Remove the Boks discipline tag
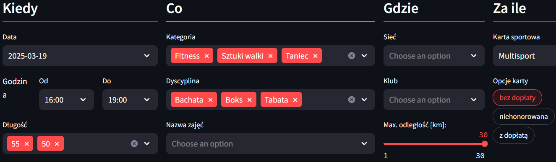This screenshot has height=162, width=556. click(249, 100)
